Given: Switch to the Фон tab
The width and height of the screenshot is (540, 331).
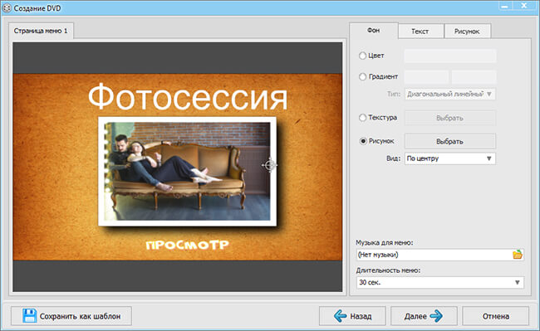Looking at the screenshot, I should pos(373,30).
